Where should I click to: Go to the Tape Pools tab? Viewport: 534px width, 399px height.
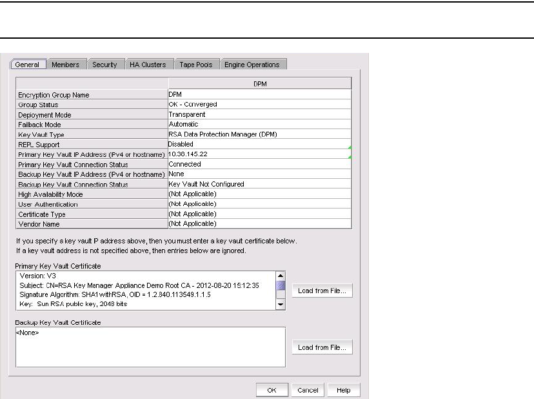tap(195, 65)
